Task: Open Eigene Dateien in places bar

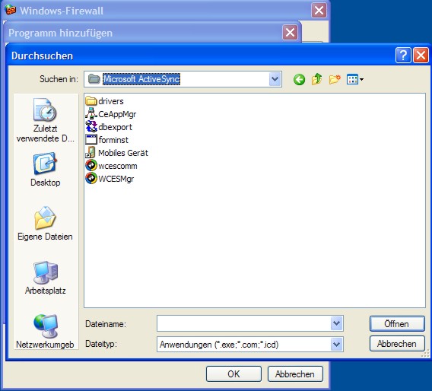Action: (45, 224)
